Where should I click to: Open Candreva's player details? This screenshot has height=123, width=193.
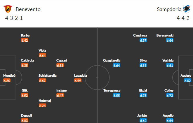pyautogui.click(x=140, y=36)
